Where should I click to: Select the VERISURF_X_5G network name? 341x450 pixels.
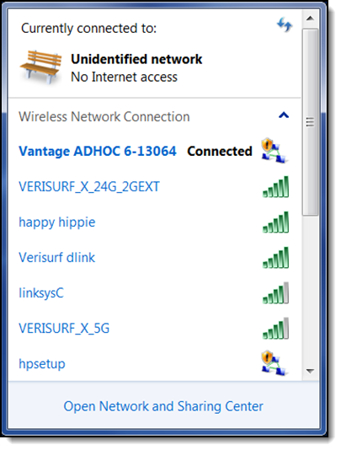click(x=64, y=329)
